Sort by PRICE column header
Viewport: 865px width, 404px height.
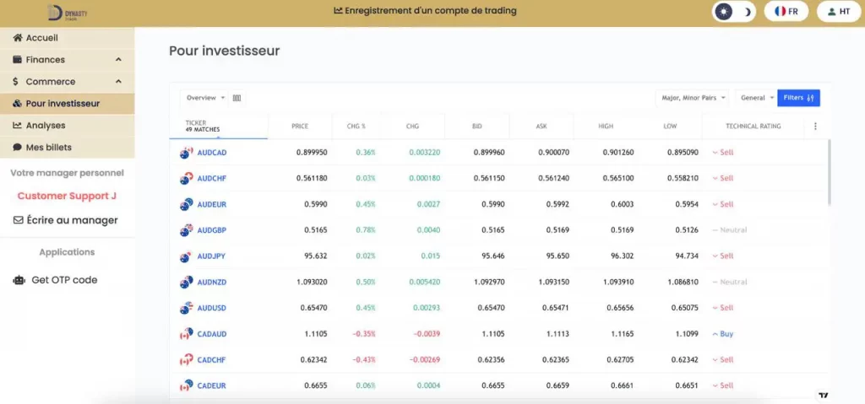click(300, 127)
